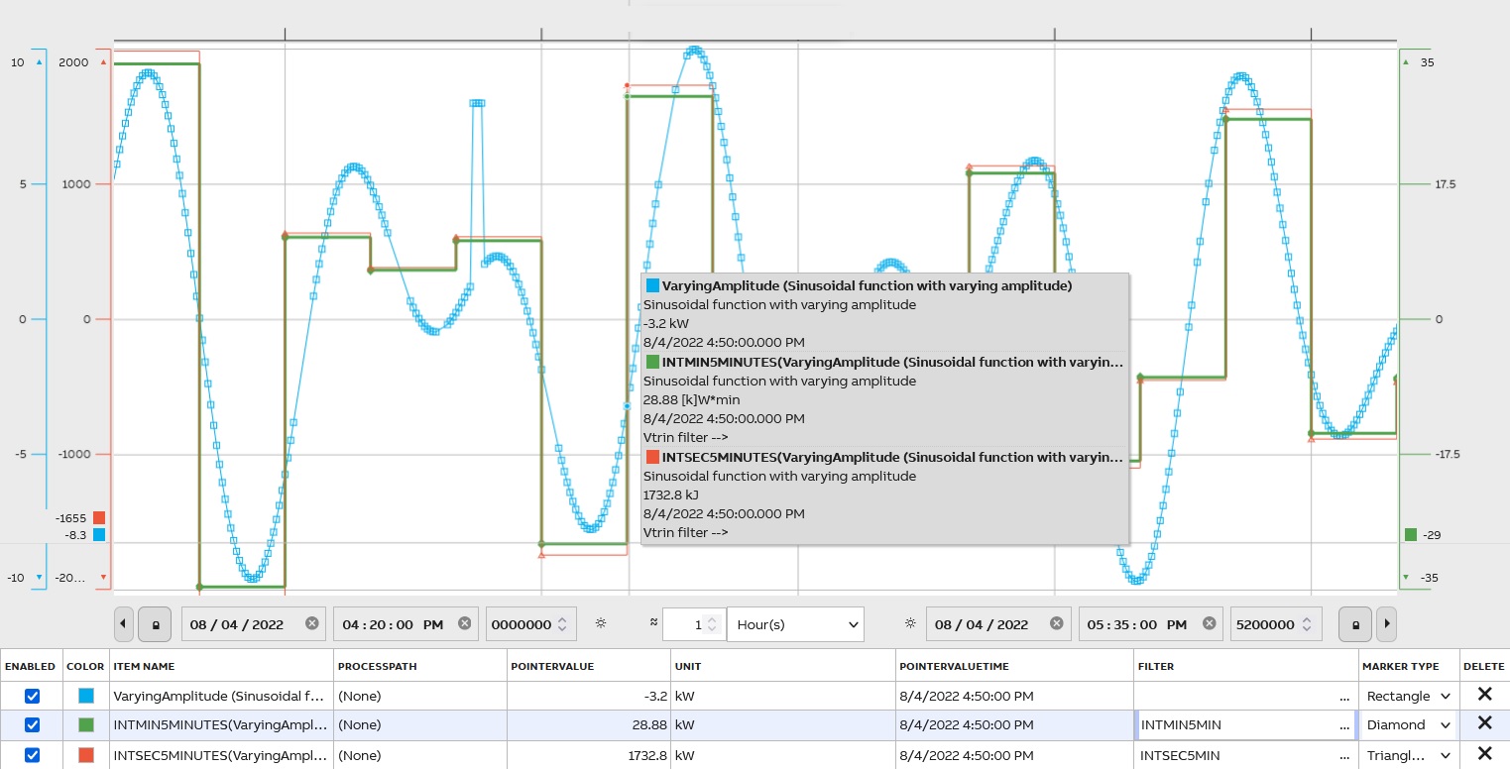Delete the INTSEC5MINUTES row
The image size is (1510, 769).
tap(1484, 754)
